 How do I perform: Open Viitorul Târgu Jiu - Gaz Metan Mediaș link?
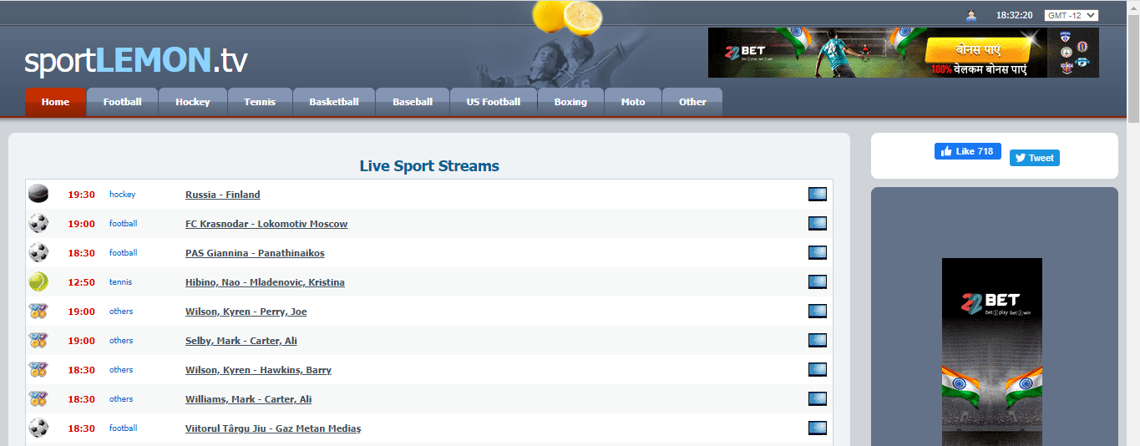(x=273, y=428)
